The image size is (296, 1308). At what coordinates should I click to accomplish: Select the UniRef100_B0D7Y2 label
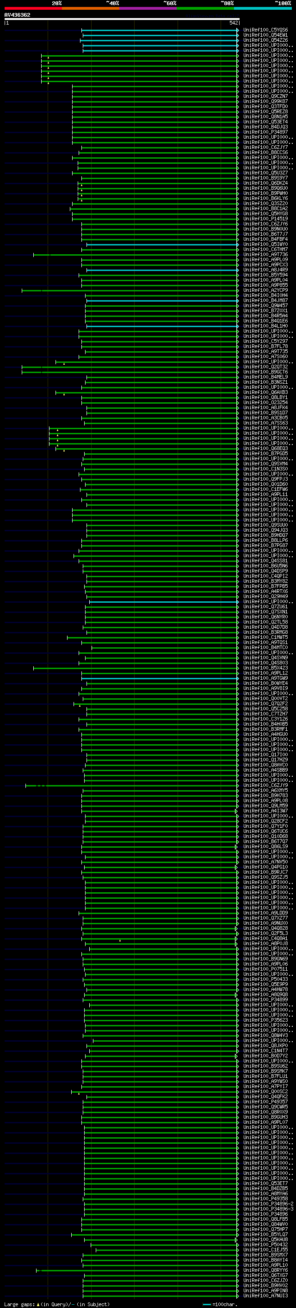click(265, 1056)
